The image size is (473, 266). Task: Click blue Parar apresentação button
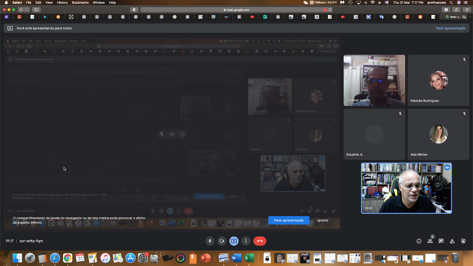coord(289,220)
